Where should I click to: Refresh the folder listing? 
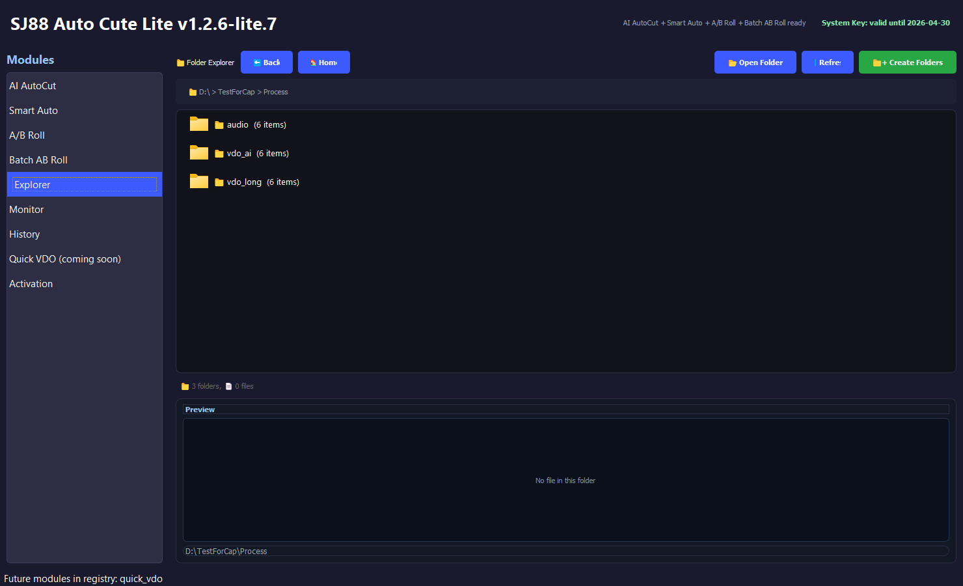(x=827, y=63)
